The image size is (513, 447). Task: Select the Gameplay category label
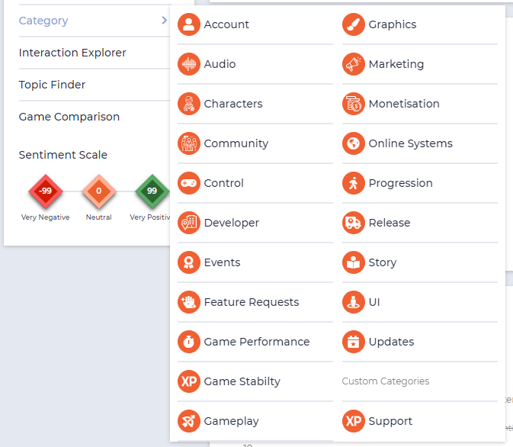(231, 421)
